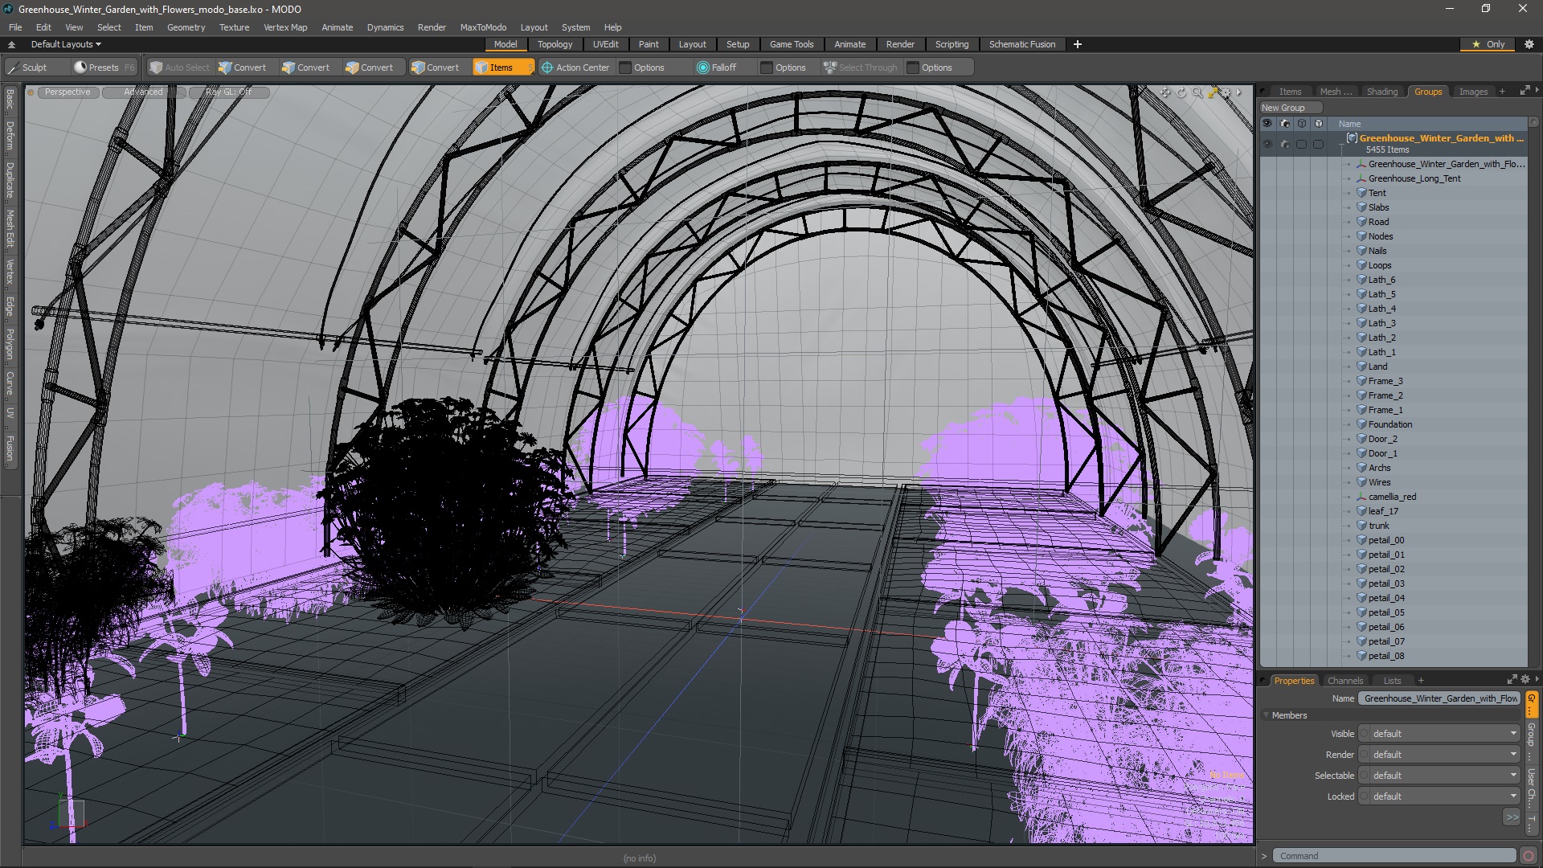
Task: Select the UVEdit workspace tab
Action: 606,43
